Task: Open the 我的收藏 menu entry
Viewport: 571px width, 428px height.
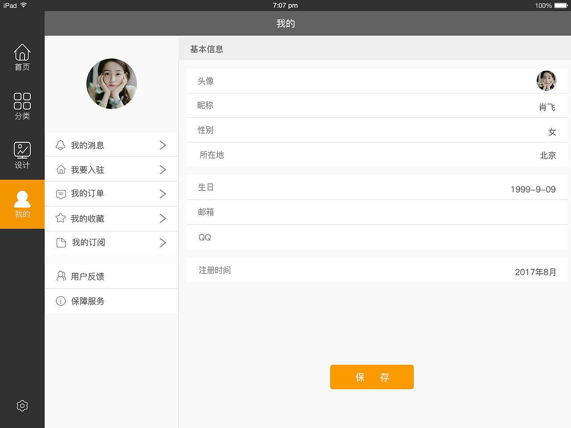Action: (112, 218)
